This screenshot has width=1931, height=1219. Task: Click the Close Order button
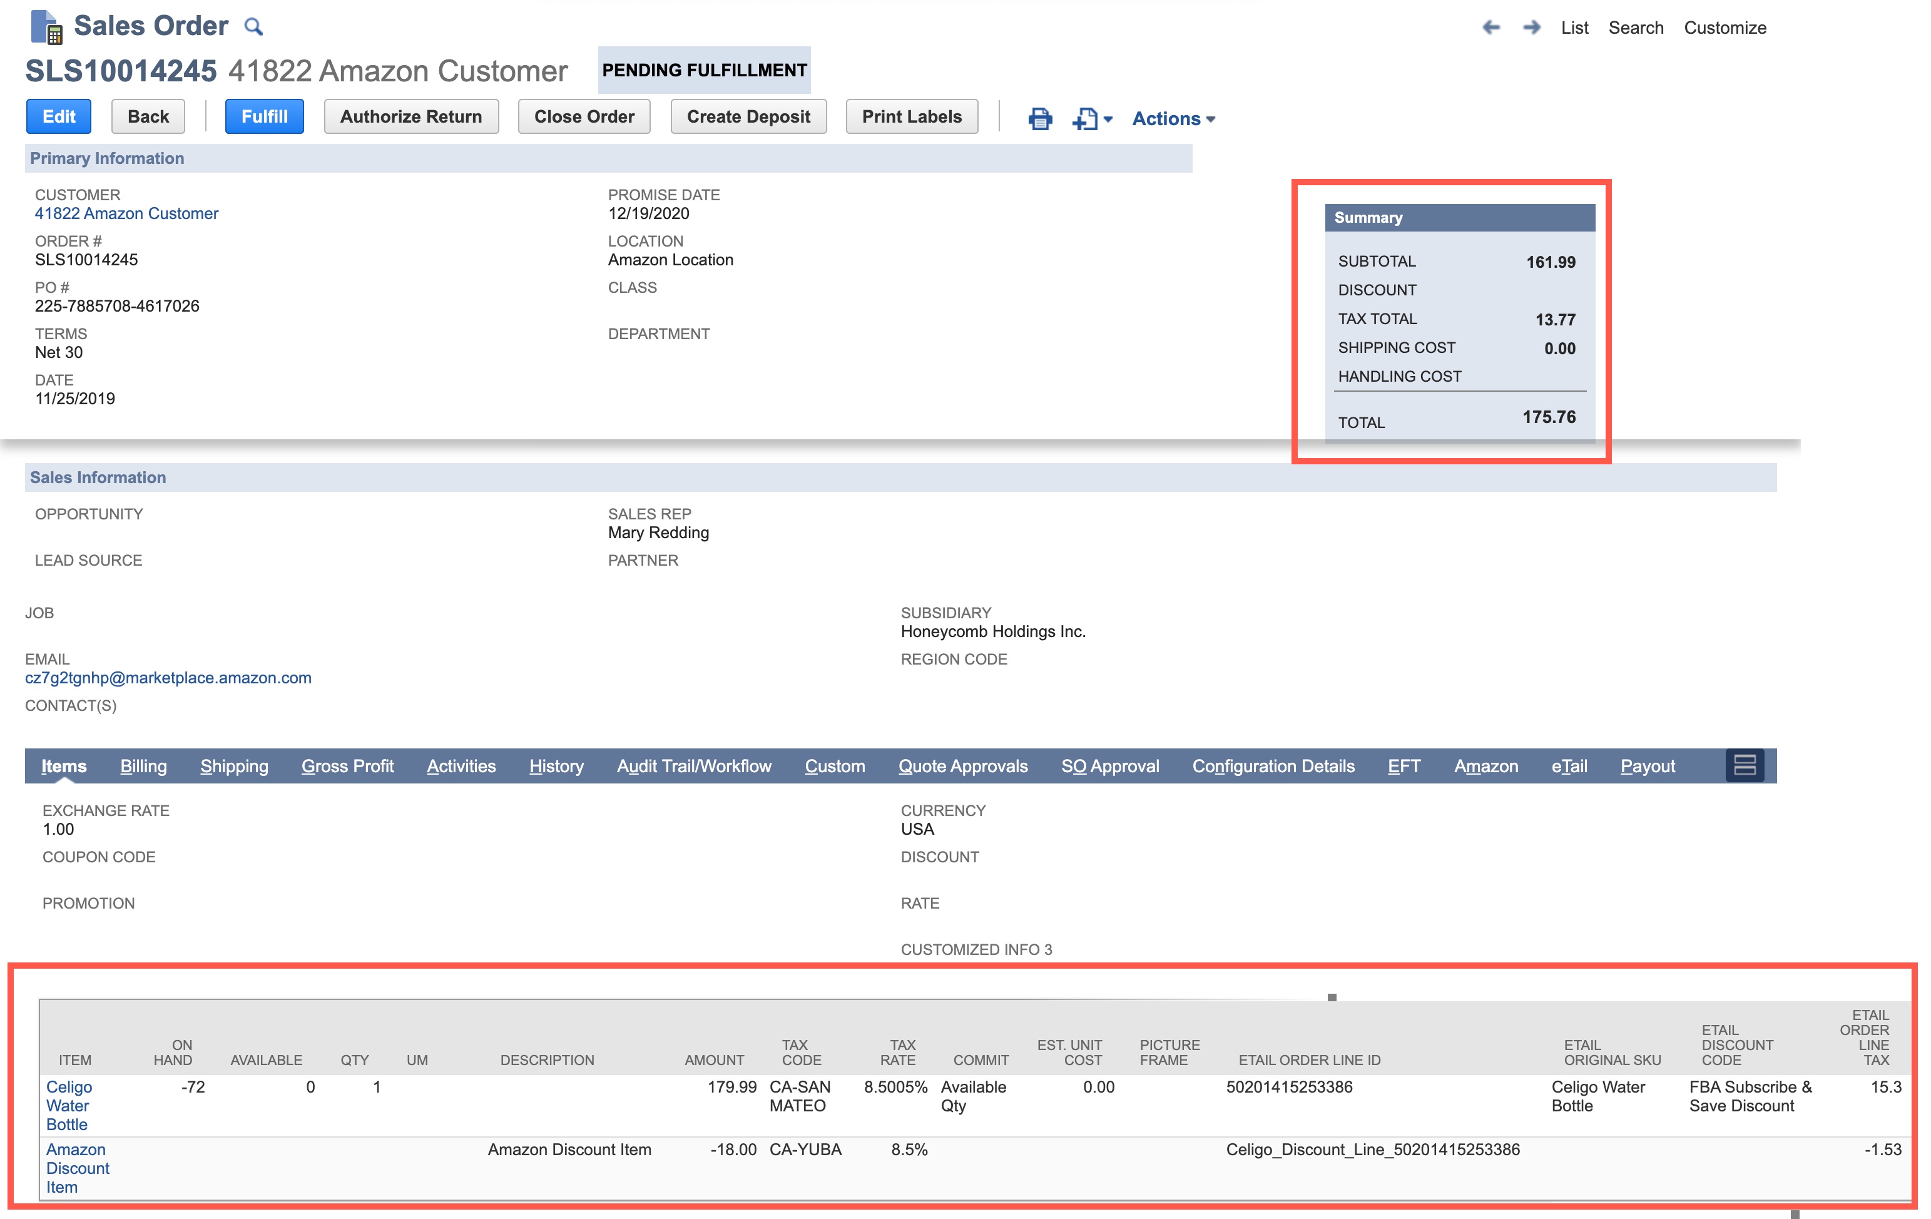pyautogui.click(x=584, y=116)
